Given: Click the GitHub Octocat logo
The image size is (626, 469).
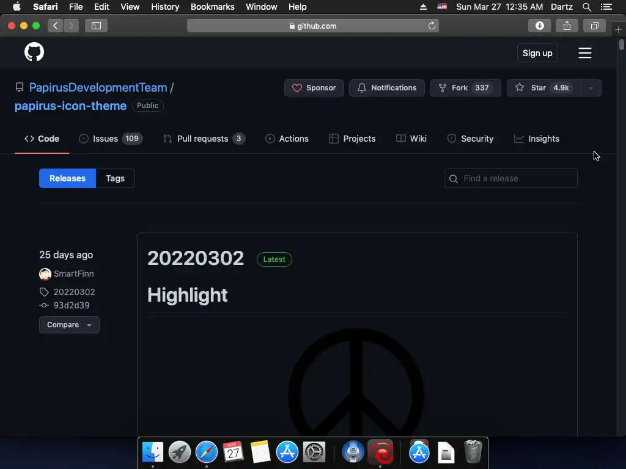Looking at the screenshot, I should pos(34,53).
